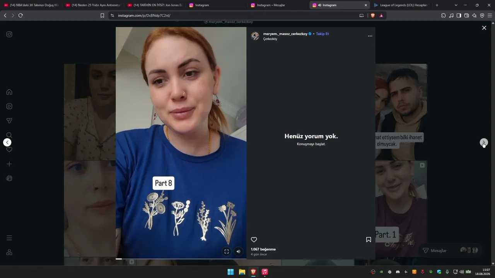Open meryem._masoz_cerkezkoy profile avatar
Viewport: 495px width, 278px height.
pyautogui.click(x=255, y=36)
